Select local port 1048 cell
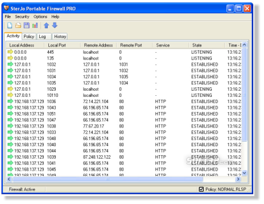This screenshot has width=264, height=204. [51, 138]
